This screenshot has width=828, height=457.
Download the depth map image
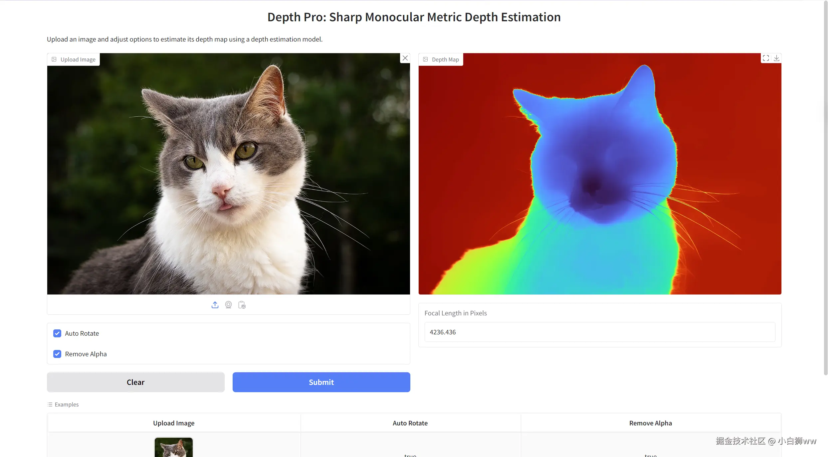[x=776, y=58]
